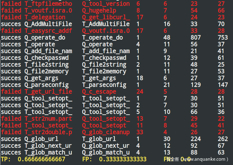Select the Q_AddMultiFile entry
This screenshot has height=165, width=233.
48,24
